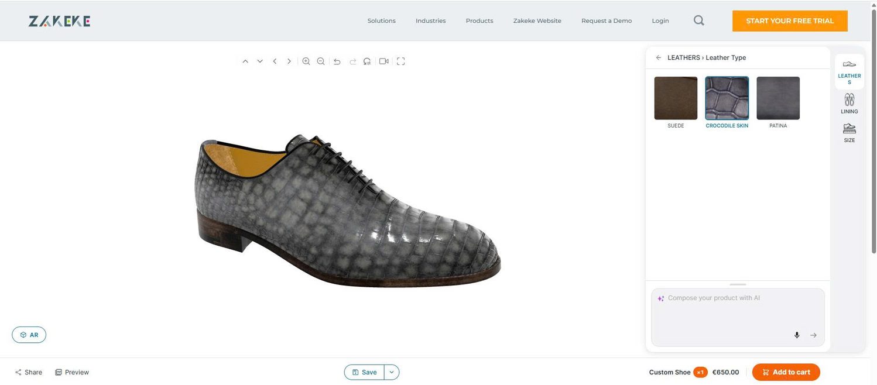Enter fullscreen viewer mode
The image size is (877, 385).
pyautogui.click(x=401, y=61)
